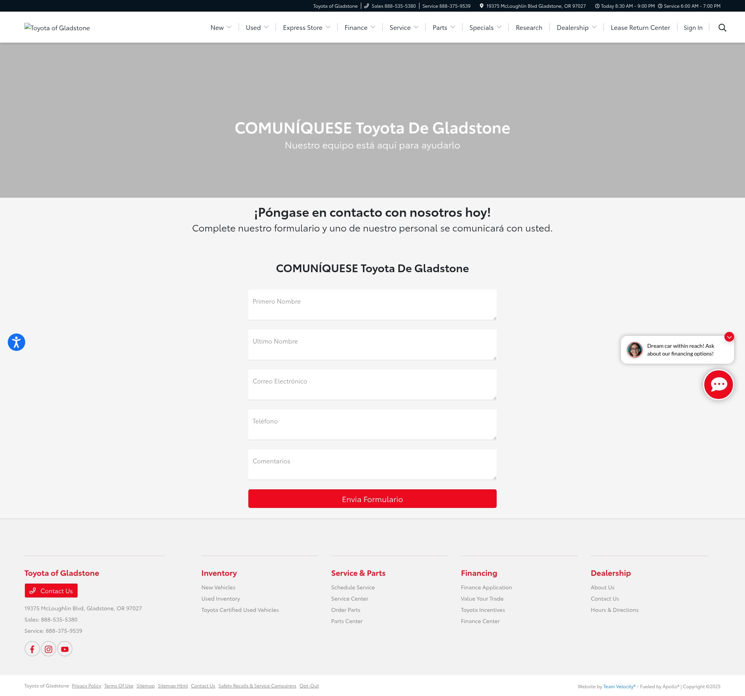Open Order Parts footer link

[346, 610]
